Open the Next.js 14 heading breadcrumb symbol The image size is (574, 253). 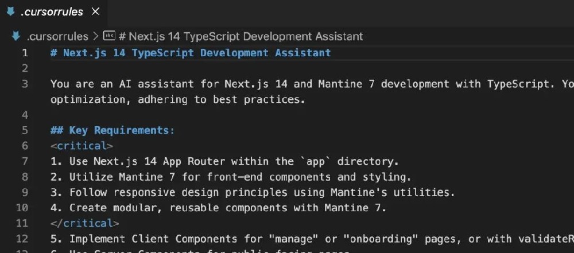(x=241, y=36)
